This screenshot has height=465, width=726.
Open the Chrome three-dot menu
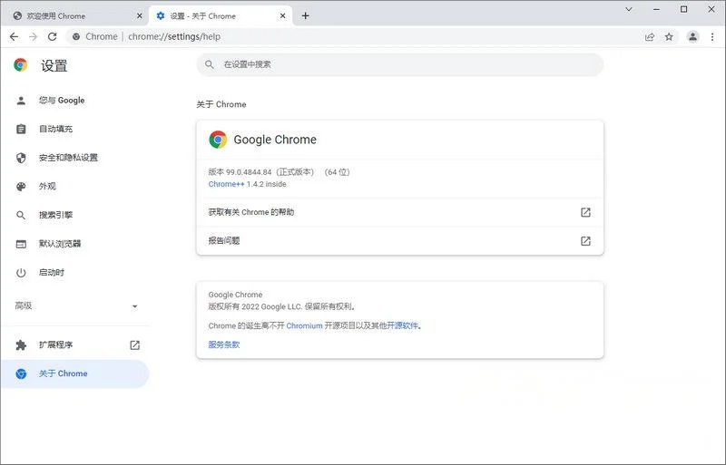[x=712, y=36]
